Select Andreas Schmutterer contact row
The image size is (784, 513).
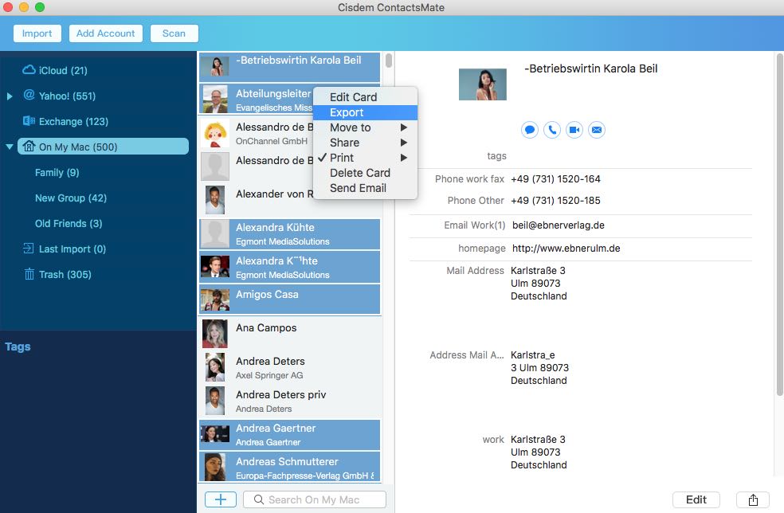(x=289, y=468)
